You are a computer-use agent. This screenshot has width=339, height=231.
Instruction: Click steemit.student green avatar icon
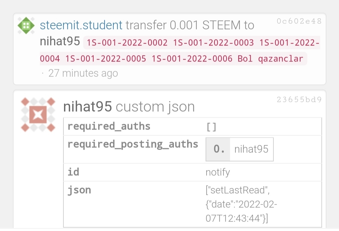[x=26, y=25]
